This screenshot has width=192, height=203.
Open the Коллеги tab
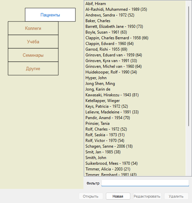33,28
